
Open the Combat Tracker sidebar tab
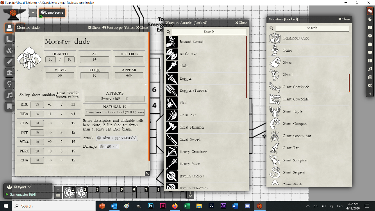pos(370,19)
